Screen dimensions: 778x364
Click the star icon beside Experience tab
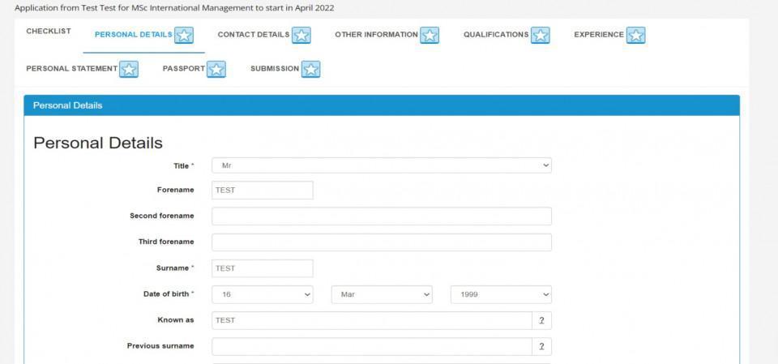(636, 35)
